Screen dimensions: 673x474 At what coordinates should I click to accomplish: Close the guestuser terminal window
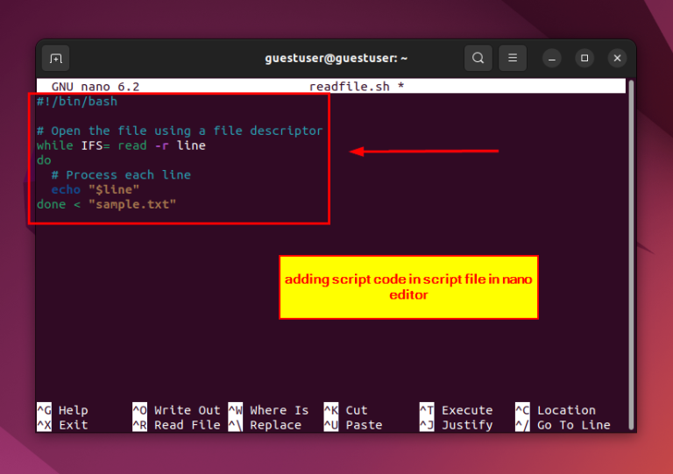(x=618, y=59)
